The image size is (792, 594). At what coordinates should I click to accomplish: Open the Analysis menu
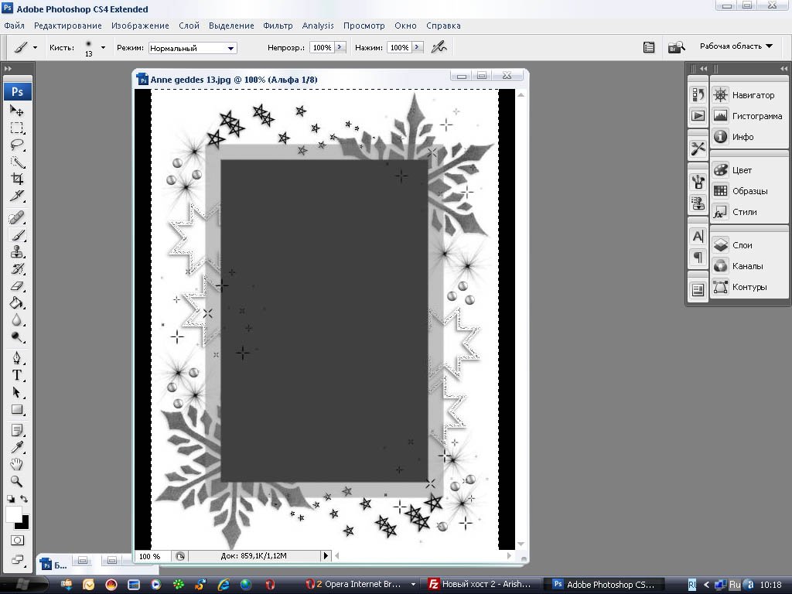tap(318, 26)
